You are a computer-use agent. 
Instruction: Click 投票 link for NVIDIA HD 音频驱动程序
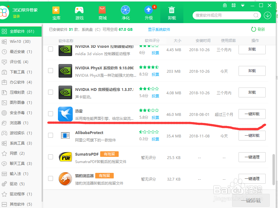click(155, 96)
